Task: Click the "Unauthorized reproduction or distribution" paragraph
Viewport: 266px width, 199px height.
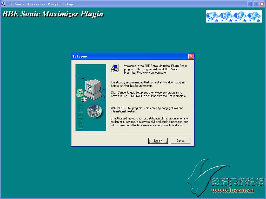Action: point(149,122)
